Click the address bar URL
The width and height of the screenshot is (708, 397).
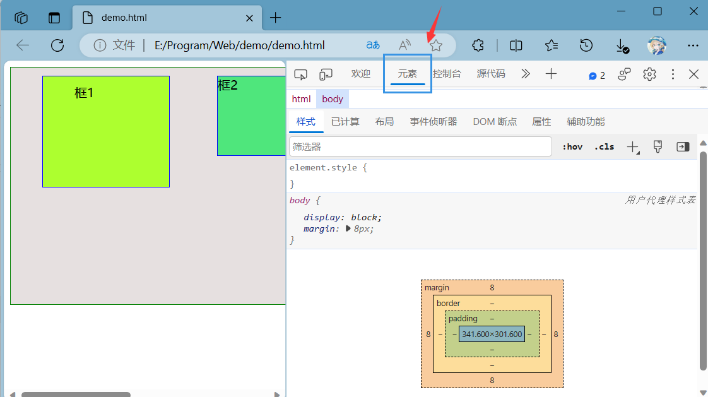coord(239,45)
